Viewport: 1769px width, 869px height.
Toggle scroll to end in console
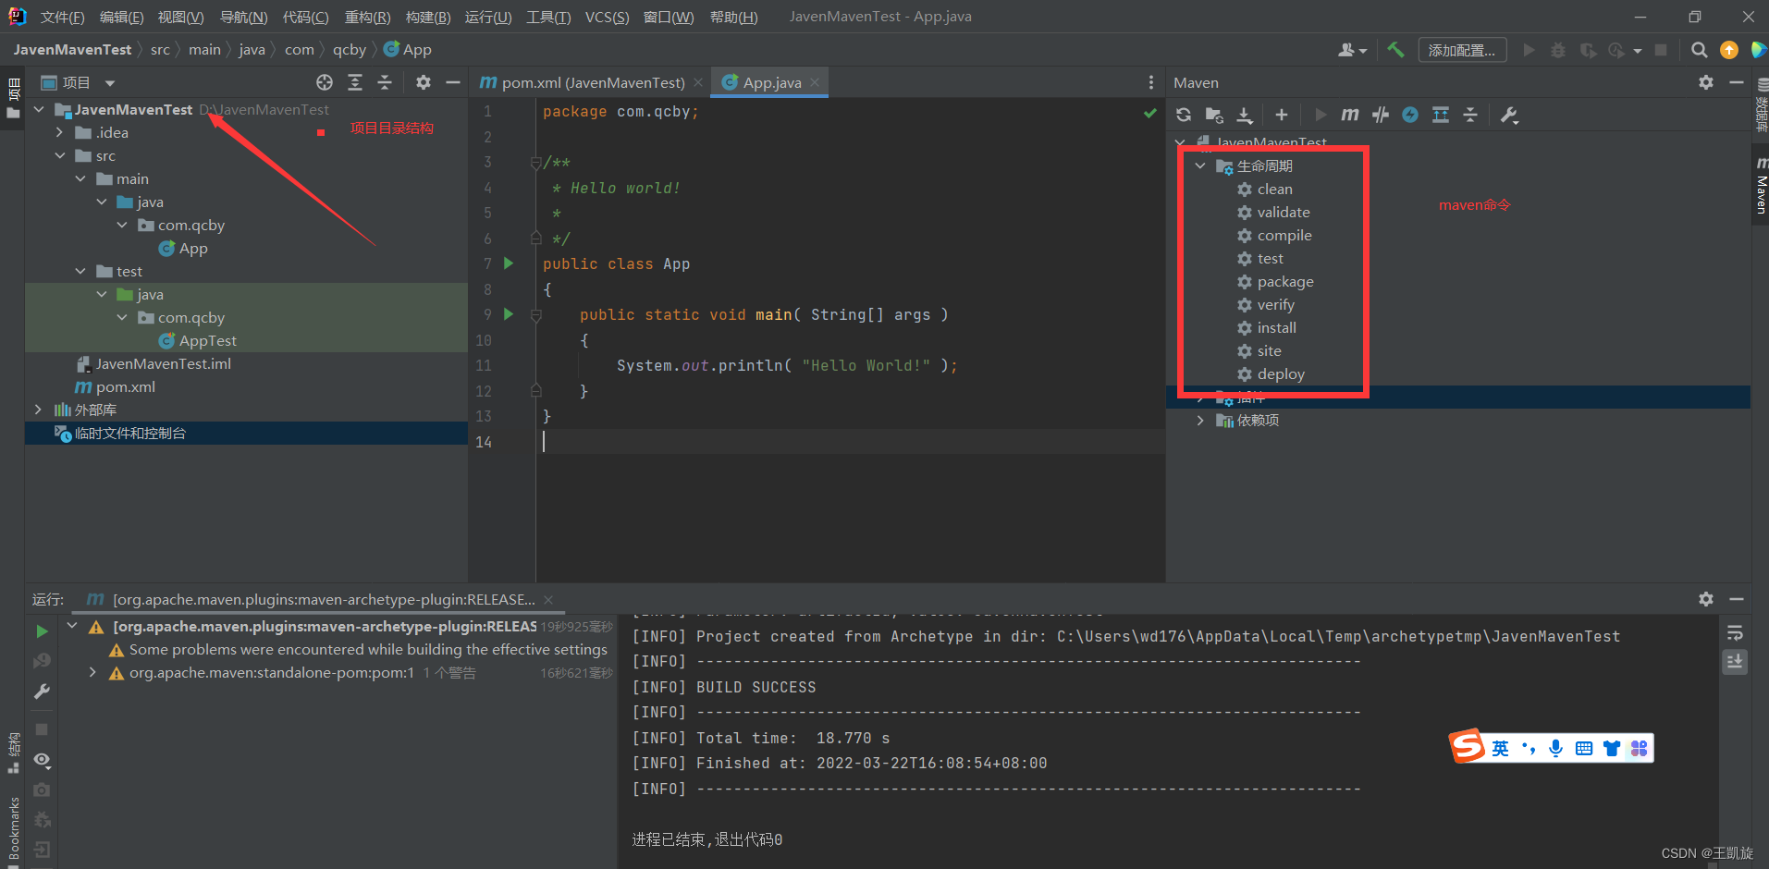pyautogui.click(x=1735, y=662)
